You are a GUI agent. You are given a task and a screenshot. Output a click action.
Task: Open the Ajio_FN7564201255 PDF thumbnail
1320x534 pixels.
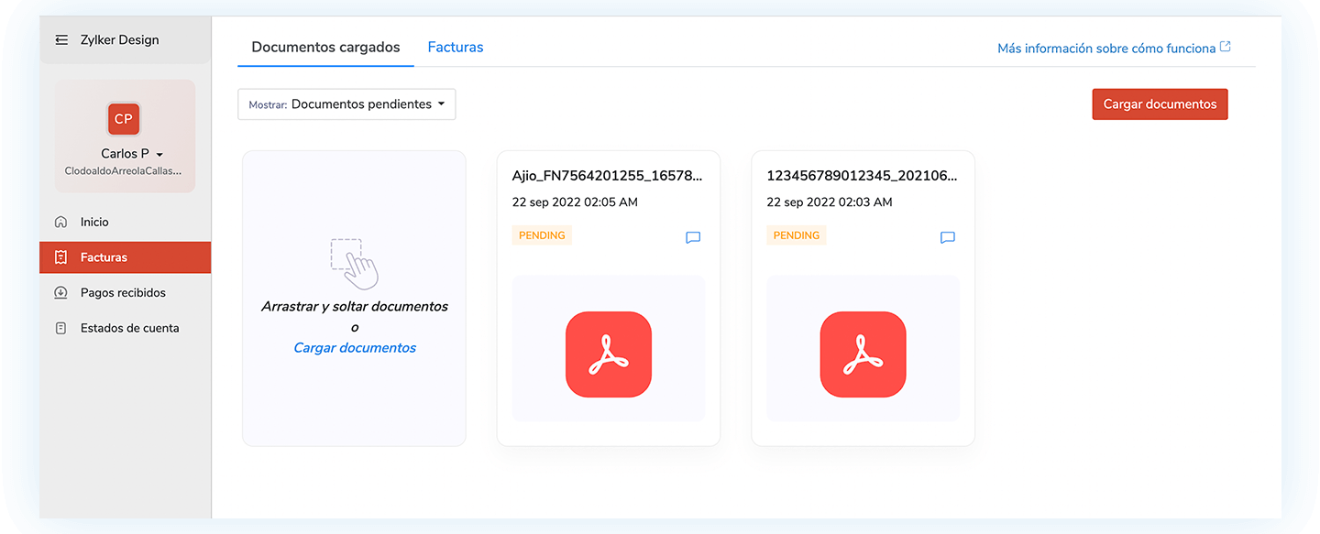(x=609, y=354)
